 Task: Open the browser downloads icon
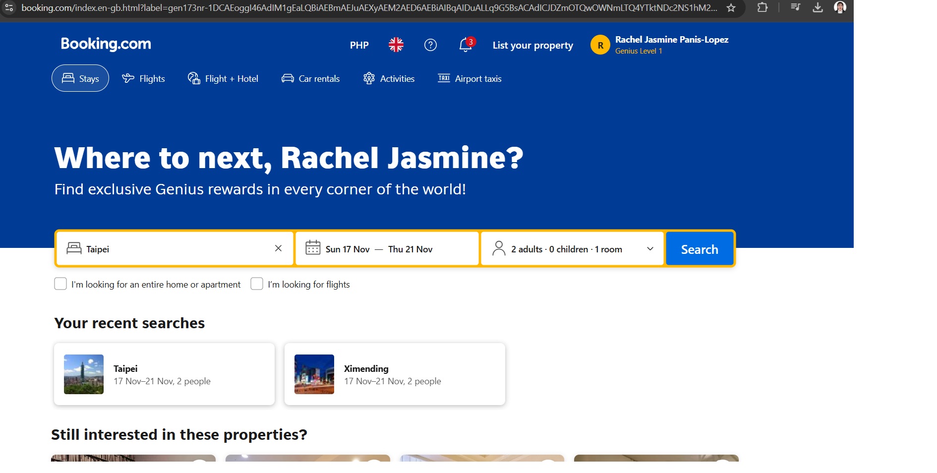coord(818,7)
